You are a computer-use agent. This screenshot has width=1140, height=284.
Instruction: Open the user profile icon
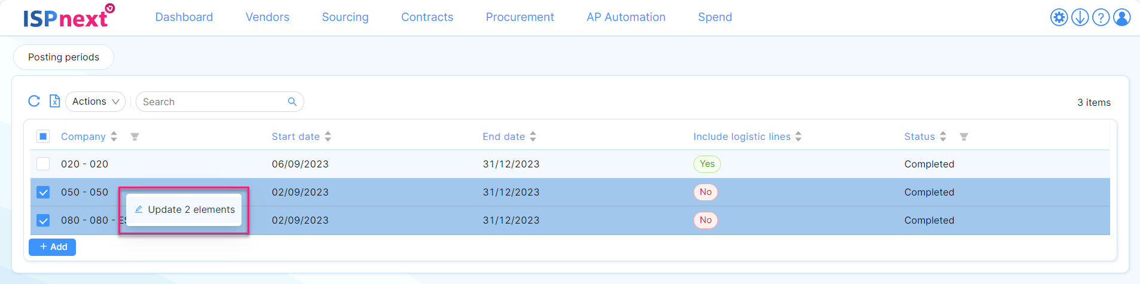pos(1122,17)
